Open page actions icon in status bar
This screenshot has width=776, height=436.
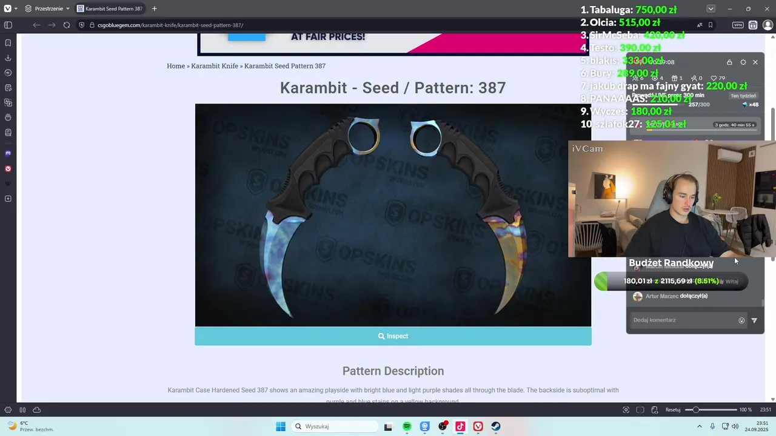[x=655, y=410]
